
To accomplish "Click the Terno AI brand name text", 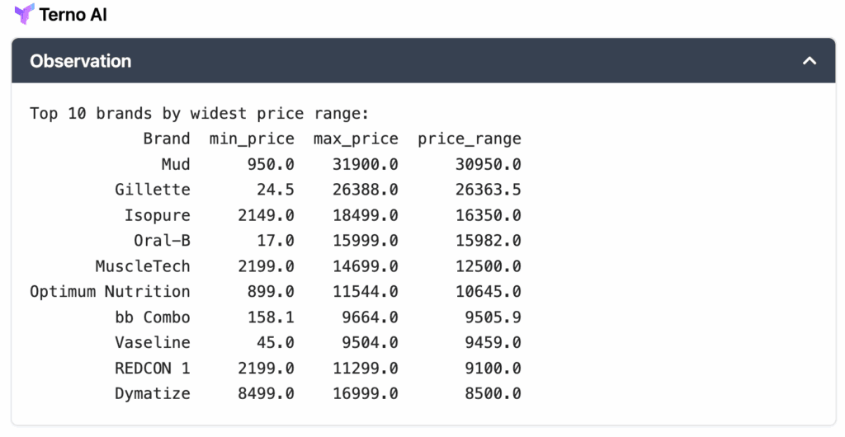I will 73,15.
